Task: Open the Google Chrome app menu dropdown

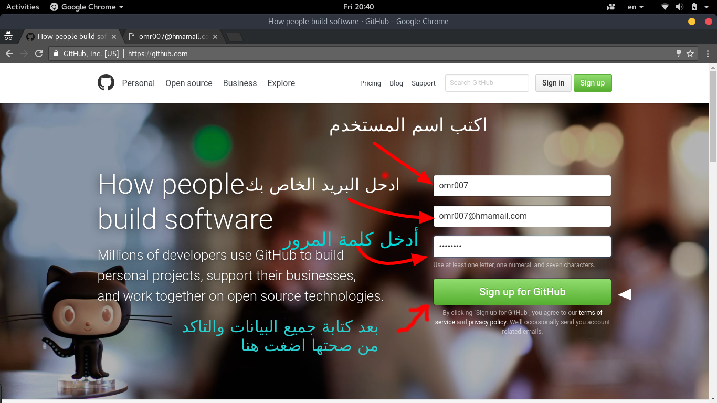Action: [87, 7]
